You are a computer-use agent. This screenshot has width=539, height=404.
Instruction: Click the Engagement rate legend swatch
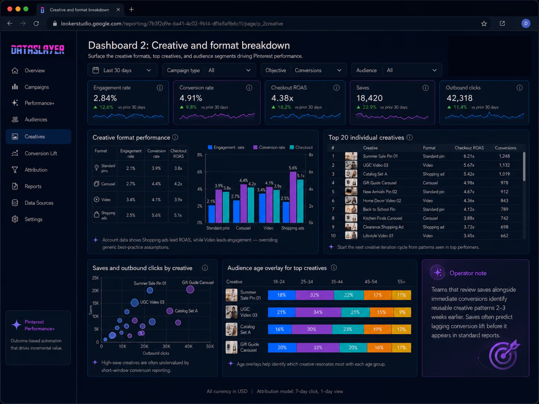[x=210, y=147]
